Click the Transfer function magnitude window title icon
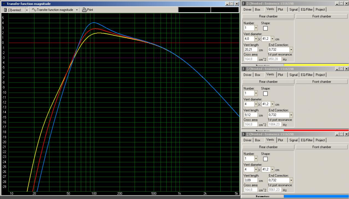The width and height of the screenshot is (349, 199). click(4, 4)
